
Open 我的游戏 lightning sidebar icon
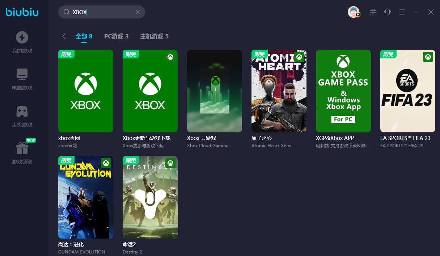point(22,37)
